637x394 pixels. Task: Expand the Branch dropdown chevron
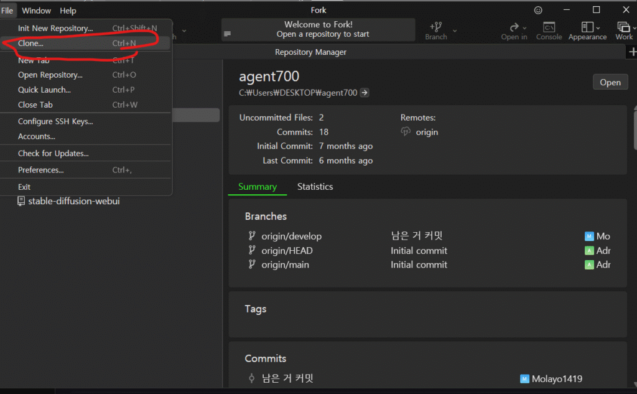(455, 30)
